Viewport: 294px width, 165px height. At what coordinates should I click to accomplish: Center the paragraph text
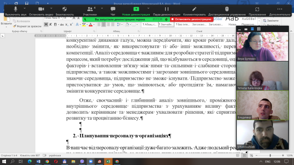click(x=103, y=24)
